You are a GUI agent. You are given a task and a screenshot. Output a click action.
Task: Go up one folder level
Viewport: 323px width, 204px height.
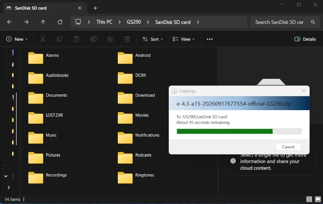tap(43, 22)
